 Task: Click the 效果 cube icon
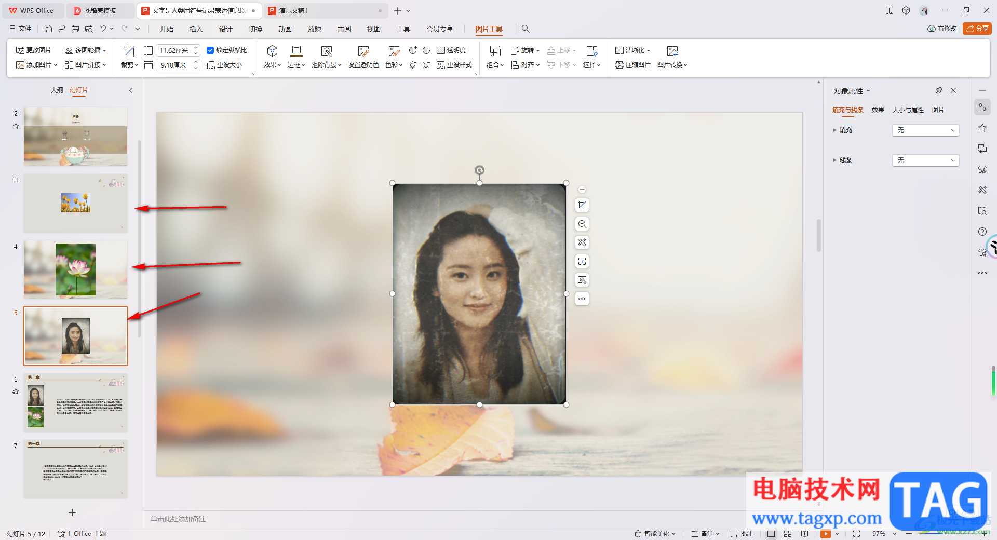tap(272, 51)
